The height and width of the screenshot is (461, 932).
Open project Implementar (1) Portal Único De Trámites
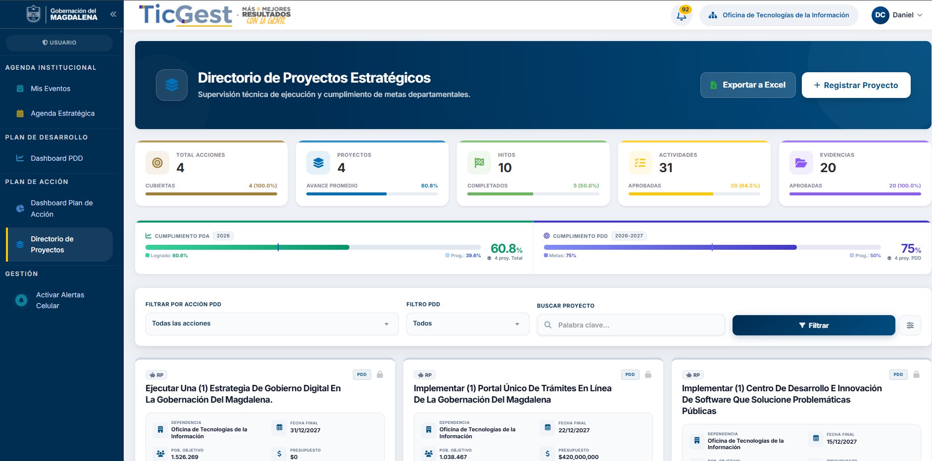512,394
